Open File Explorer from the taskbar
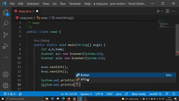 pos(47,99)
